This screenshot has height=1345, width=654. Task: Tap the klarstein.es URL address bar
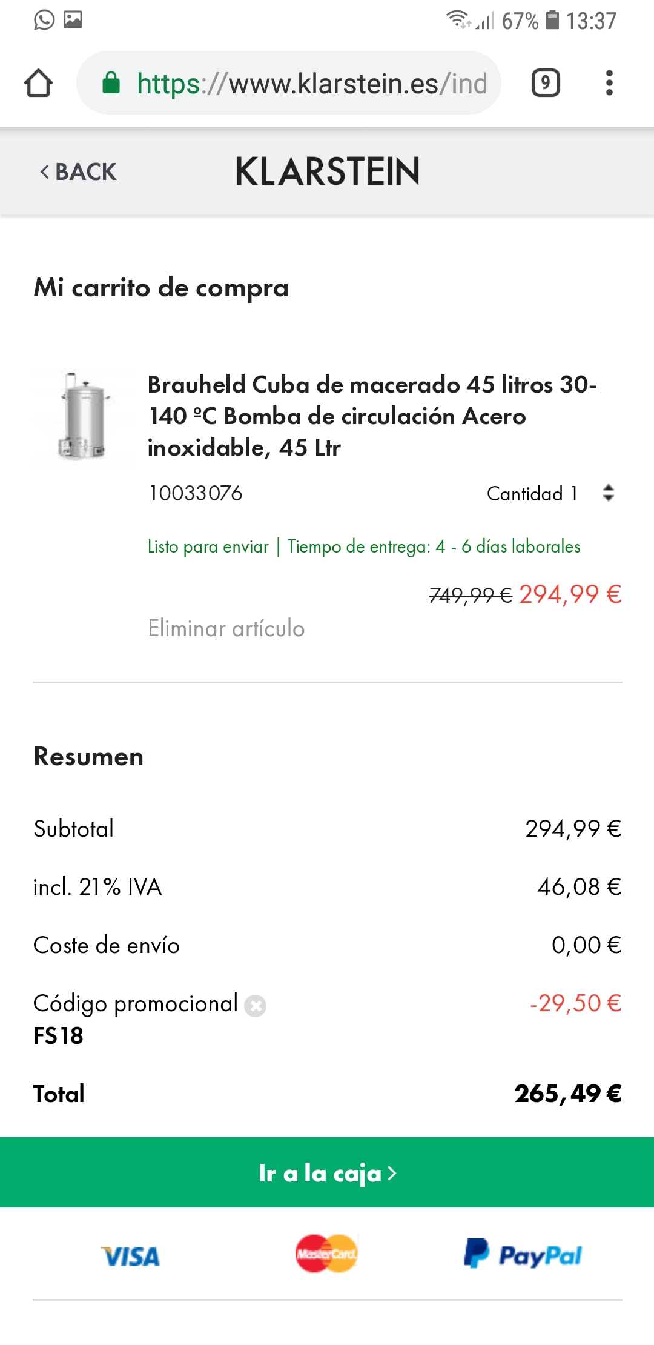tap(311, 83)
